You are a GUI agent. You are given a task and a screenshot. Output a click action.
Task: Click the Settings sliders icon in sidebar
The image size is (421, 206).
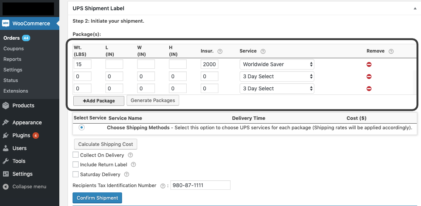tap(6, 174)
